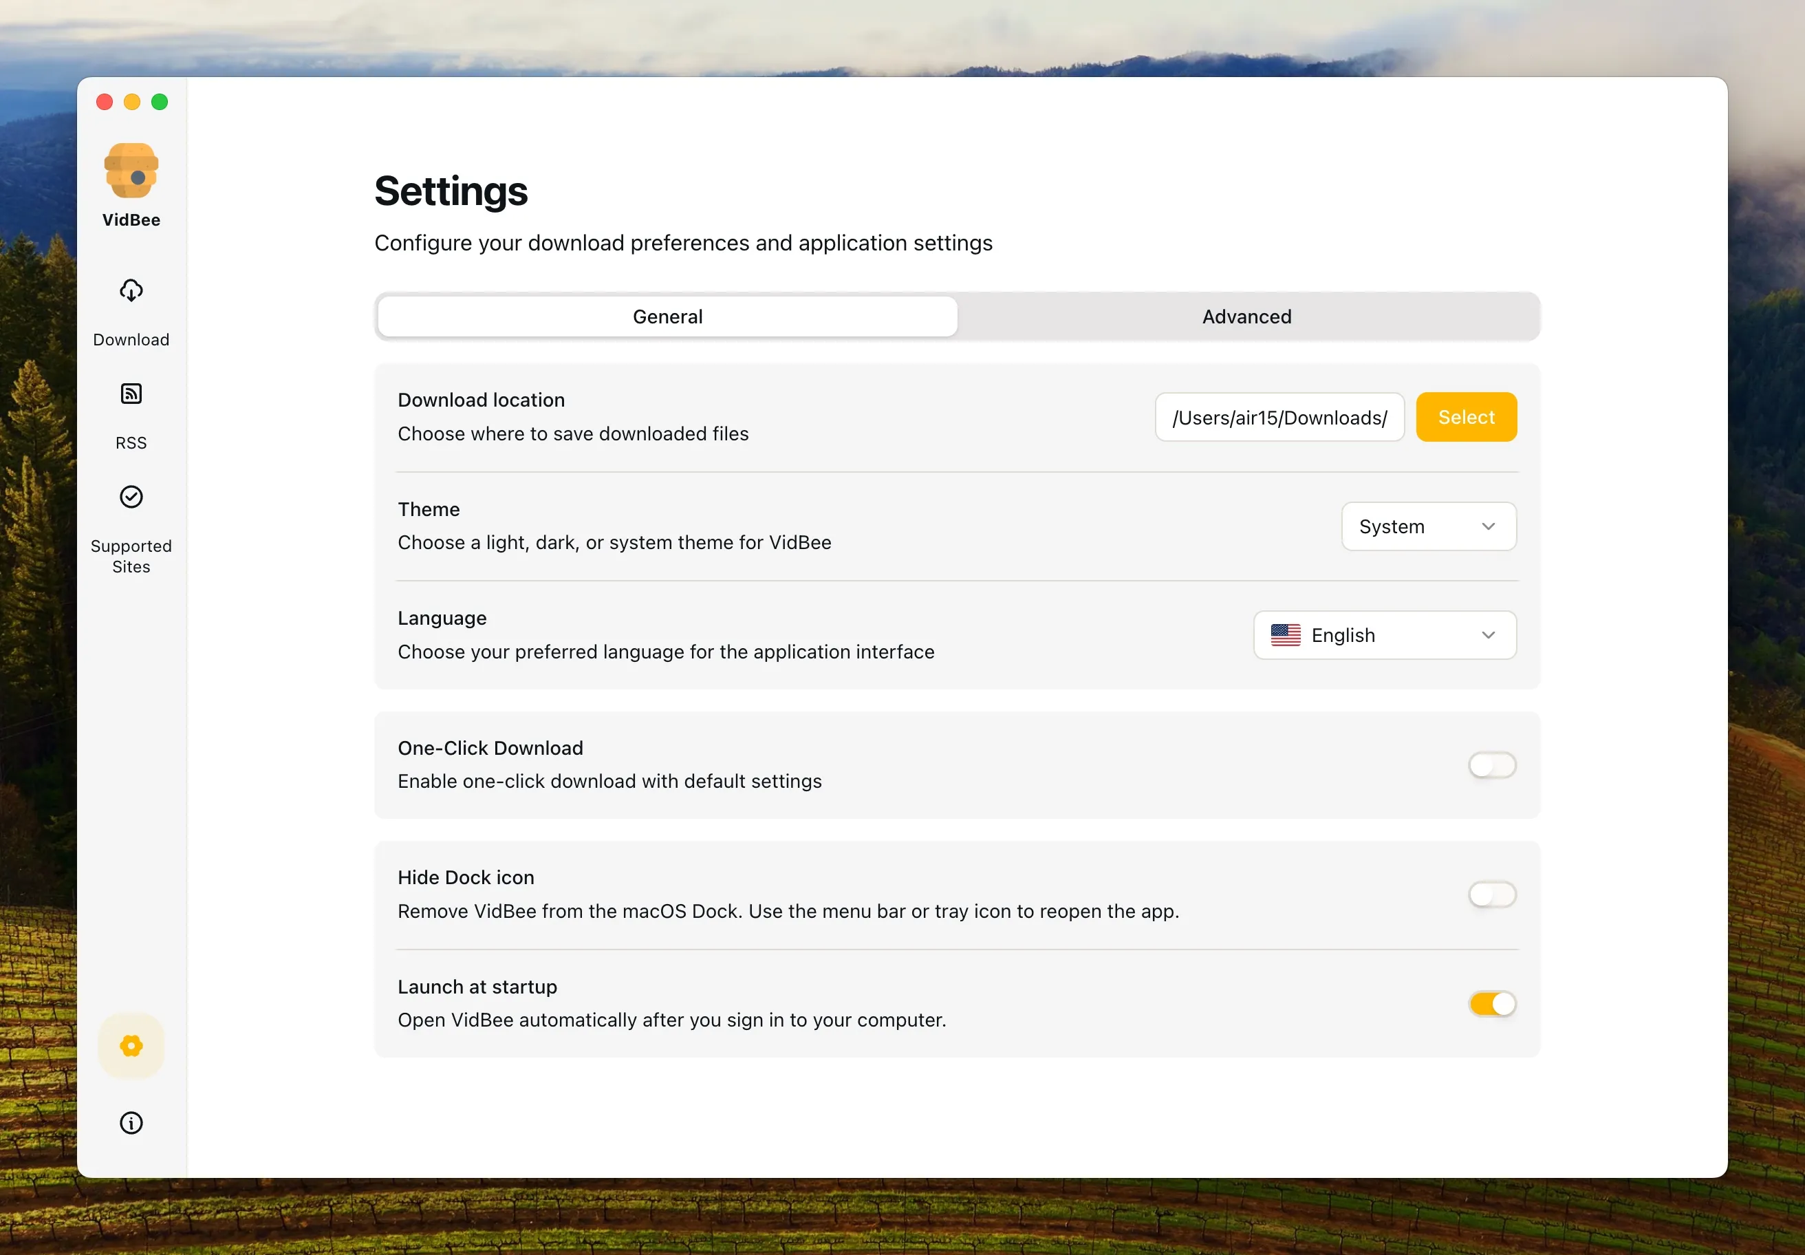This screenshot has height=1255, width=1805.
Task: Switch to the General tab
Action: [x=667, y=316]
